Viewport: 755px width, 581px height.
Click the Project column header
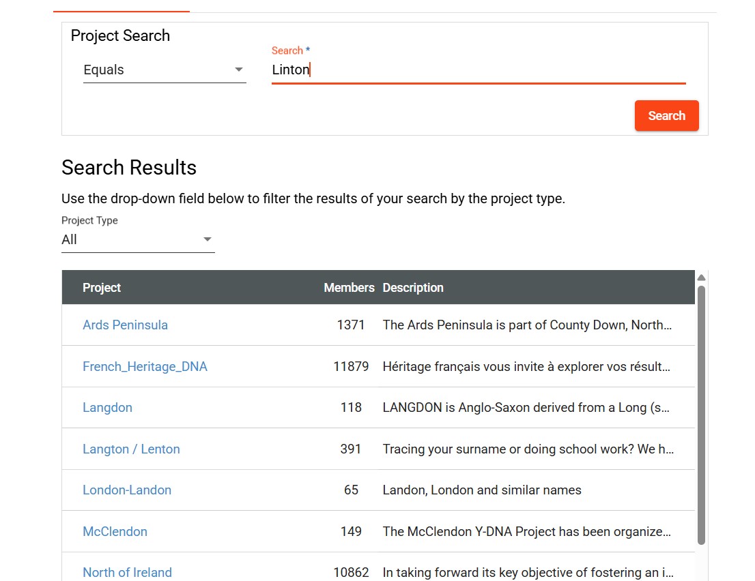click(x=102, y=288)
